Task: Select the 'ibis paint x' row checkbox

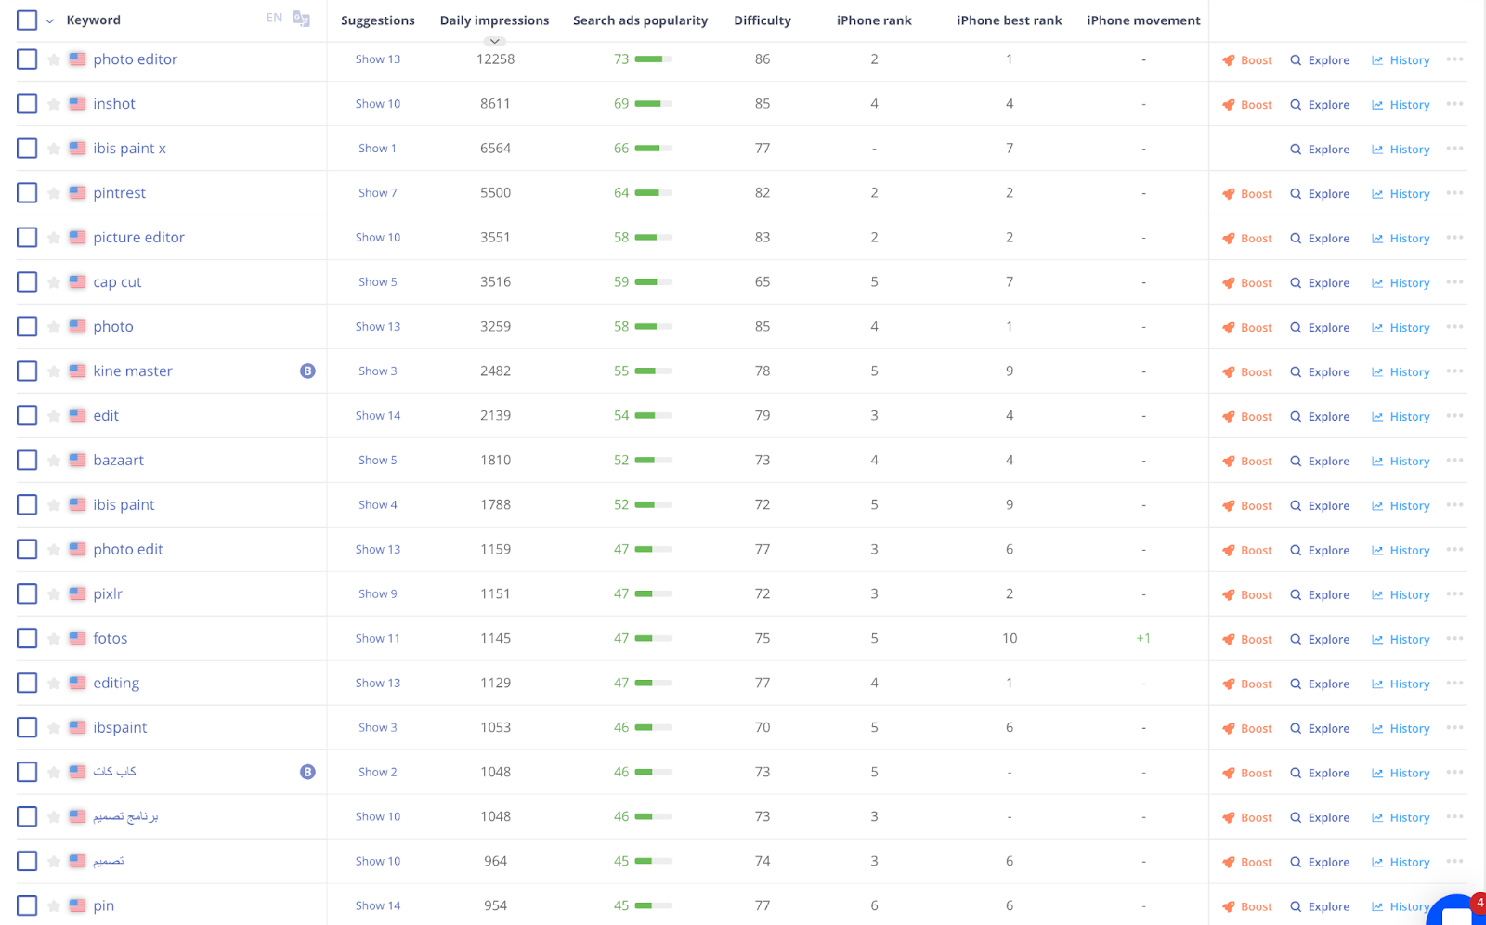Action: (x=27, y=149)
